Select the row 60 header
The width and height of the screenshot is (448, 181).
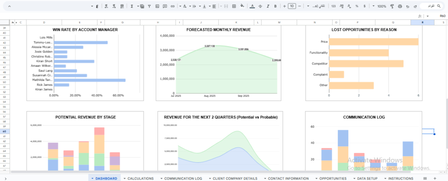[5, 131]
